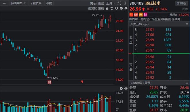Viewport: 190px width, 112px height.
Task: Select the 筹码 chip distribution option
Action: [93, 3]
